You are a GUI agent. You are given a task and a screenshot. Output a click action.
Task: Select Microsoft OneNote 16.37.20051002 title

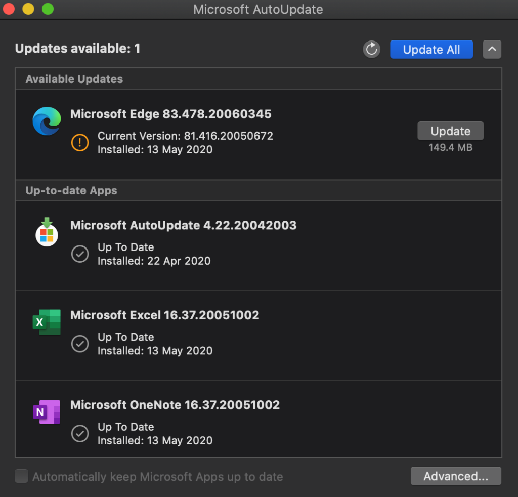coord(175,405)
